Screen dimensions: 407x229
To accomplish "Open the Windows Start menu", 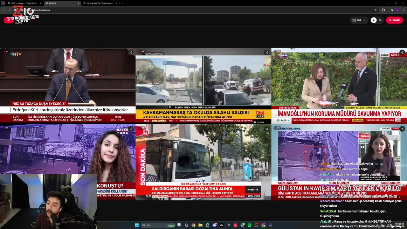I will coord(137,225).
